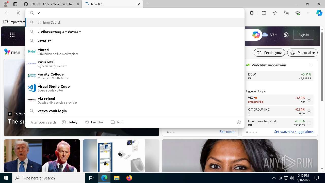Open the VirusTotal suggestion
Screen dimensions: 325x183
[x=135, y=64]
